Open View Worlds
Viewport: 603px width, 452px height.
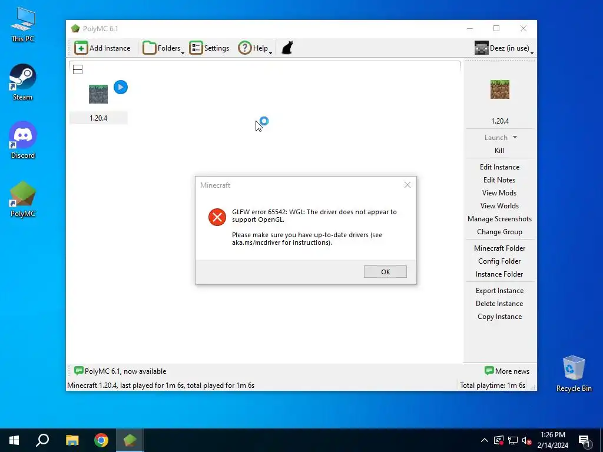[499, 206]
